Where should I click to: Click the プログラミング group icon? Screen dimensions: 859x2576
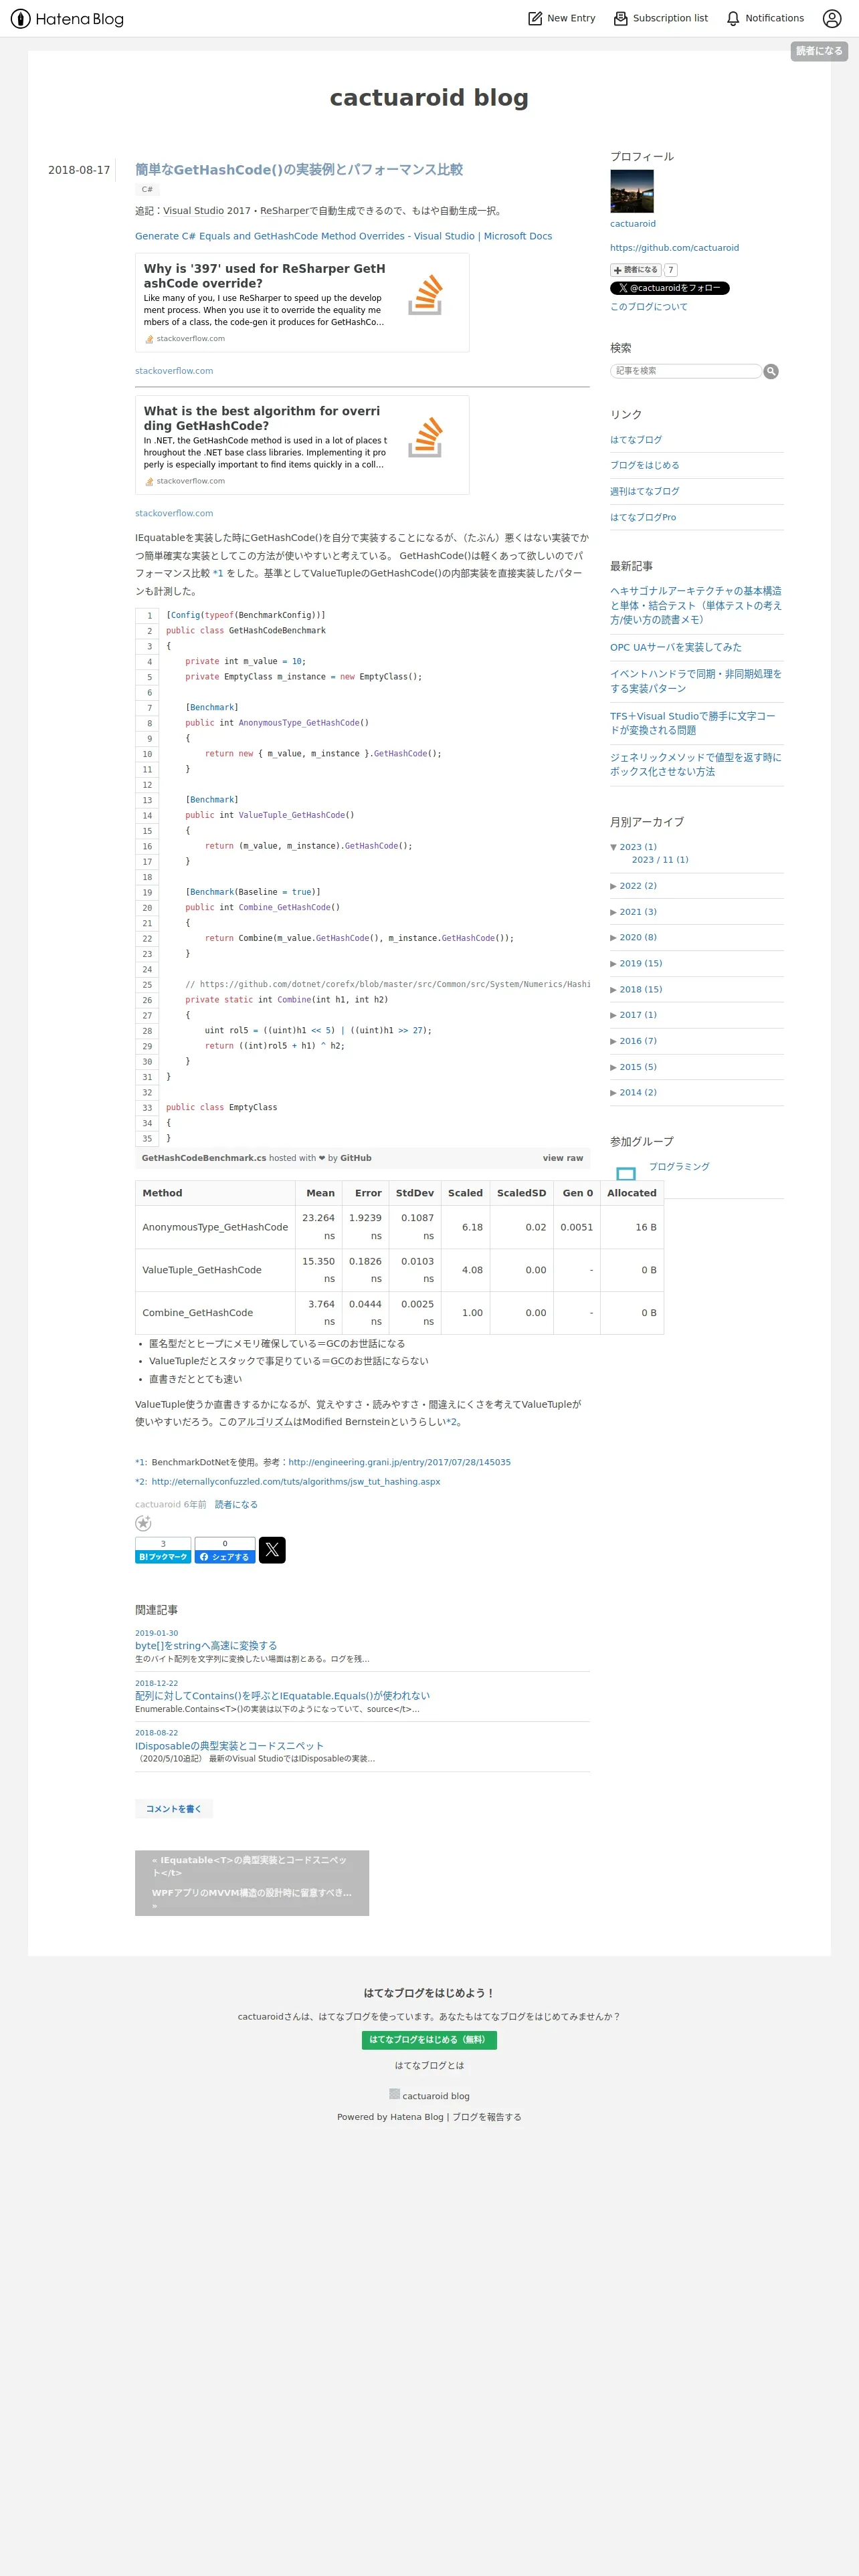click(626, 1173)
